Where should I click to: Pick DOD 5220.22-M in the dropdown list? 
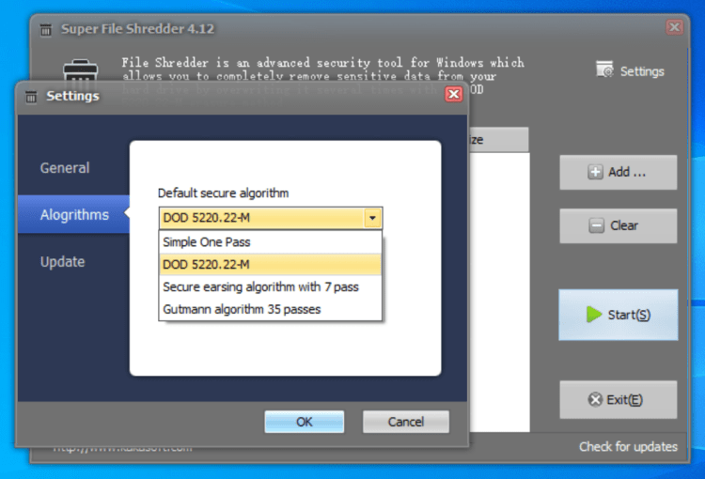(x=270, y=264)
